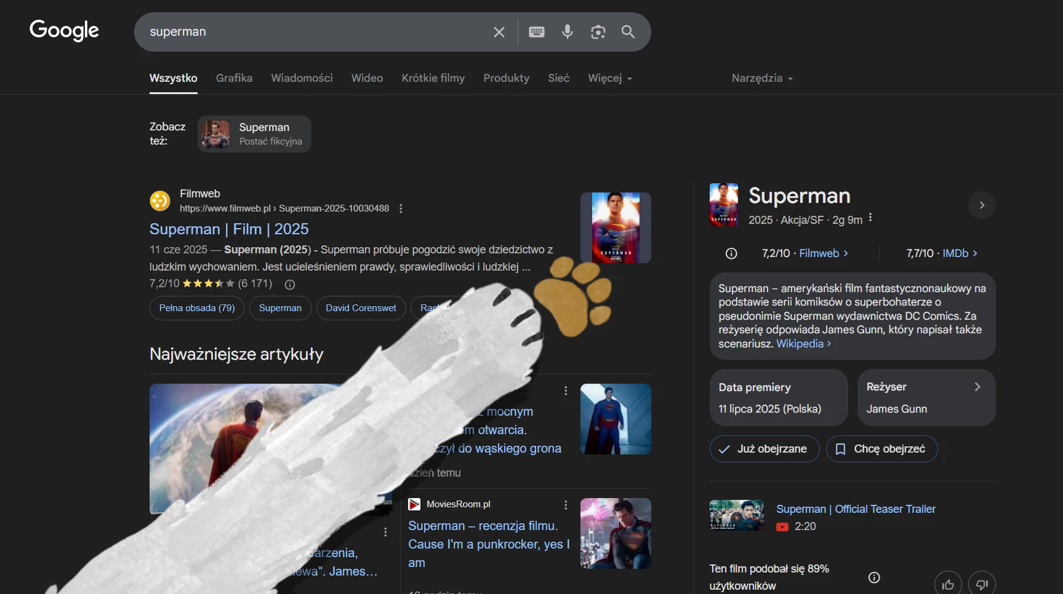The width and height of the screenshot is (1063, 594).
Task: Open three-dot menu beside Filmweb URL
Action: 401,208
